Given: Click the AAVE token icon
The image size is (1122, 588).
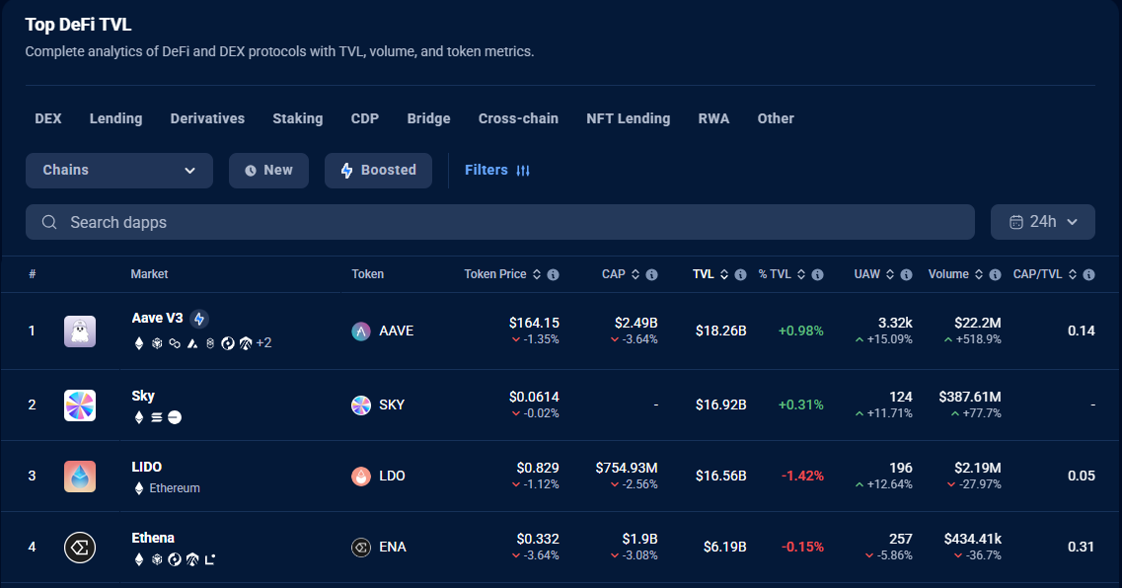Looking at the screenshot, I should (361, 331).
